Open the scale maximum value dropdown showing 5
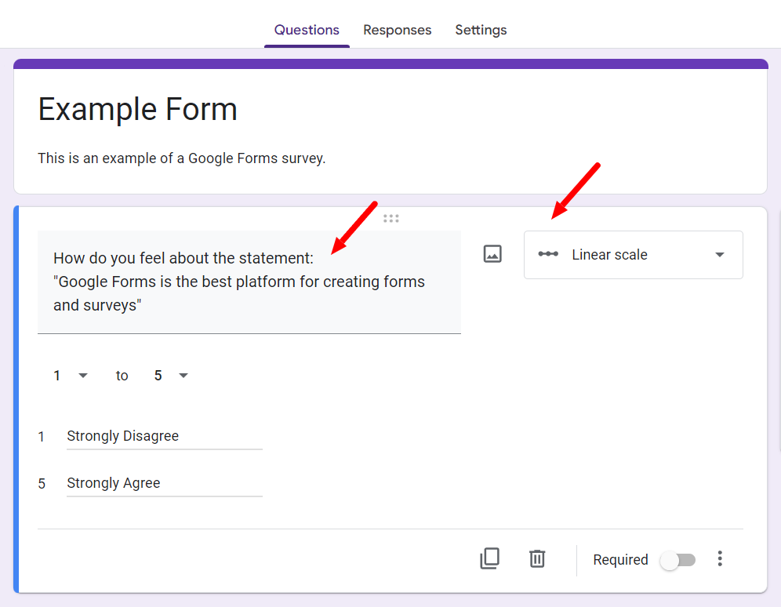Image resolution: width=781 pixels, height=607 pixels. coord(171,376)
